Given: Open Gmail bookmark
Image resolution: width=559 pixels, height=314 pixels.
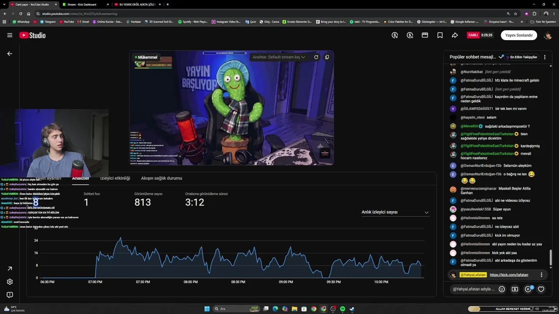Looking at the screenshot, I should pos(83,21).
